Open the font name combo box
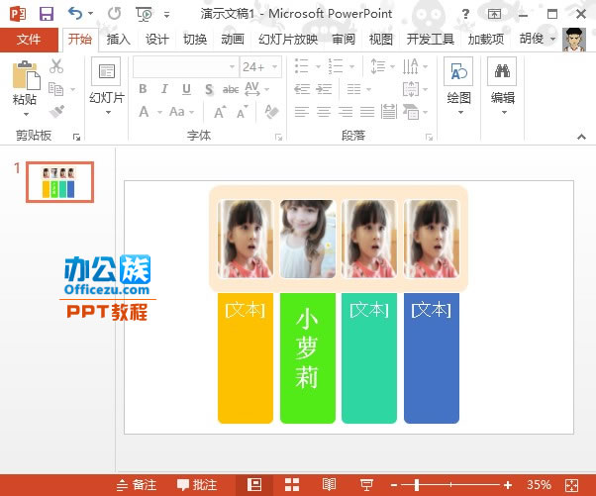 pyautogui.click(x=183, y=66)
